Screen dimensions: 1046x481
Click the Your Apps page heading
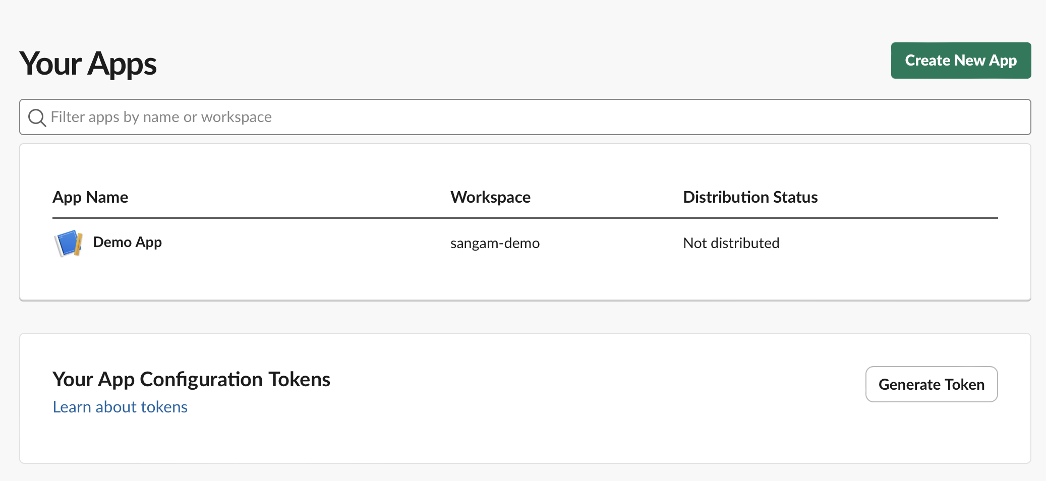click(88, 64)
